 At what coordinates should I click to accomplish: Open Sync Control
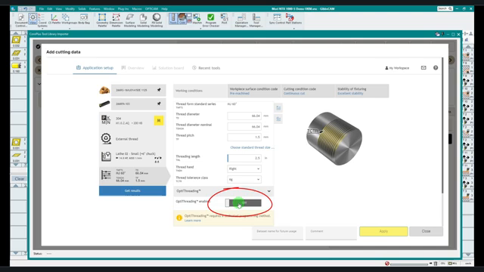[x=277, y=19]
